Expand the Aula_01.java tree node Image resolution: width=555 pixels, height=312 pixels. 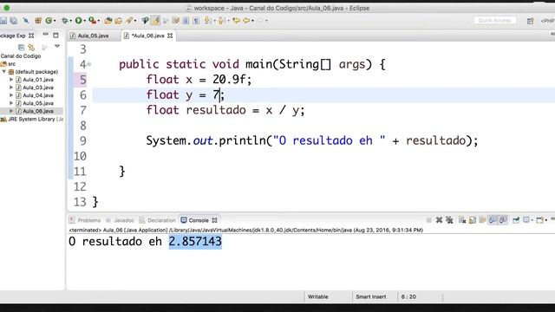pos(11,80)
